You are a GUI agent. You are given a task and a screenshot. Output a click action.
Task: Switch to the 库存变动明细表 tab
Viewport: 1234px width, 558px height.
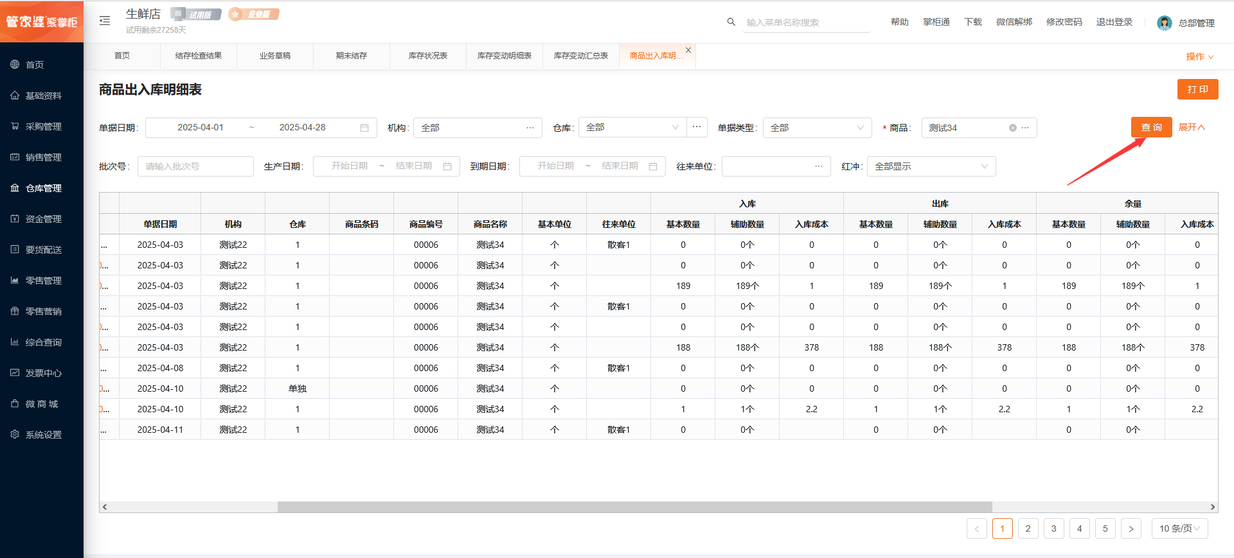[x=505, y=56]
